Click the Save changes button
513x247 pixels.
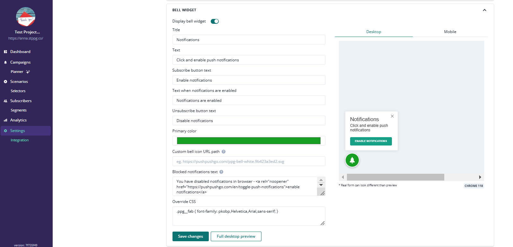tap(190, 236)
